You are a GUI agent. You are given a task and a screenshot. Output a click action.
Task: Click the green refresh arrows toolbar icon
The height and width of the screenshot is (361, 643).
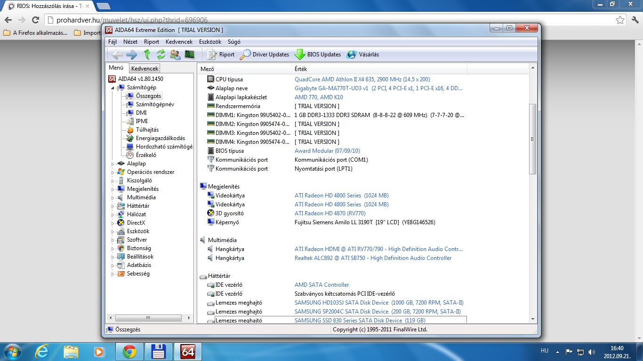point(161,55)
